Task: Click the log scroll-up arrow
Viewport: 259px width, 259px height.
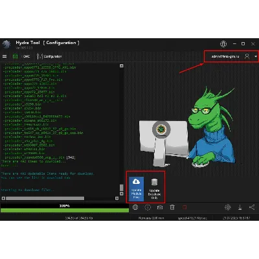Action: point(122,66)
